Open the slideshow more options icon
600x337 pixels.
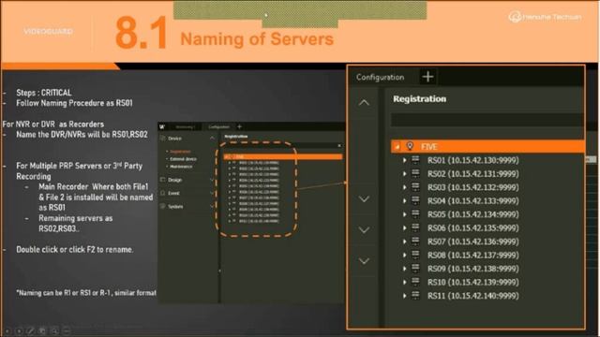[x=67, y=330]
